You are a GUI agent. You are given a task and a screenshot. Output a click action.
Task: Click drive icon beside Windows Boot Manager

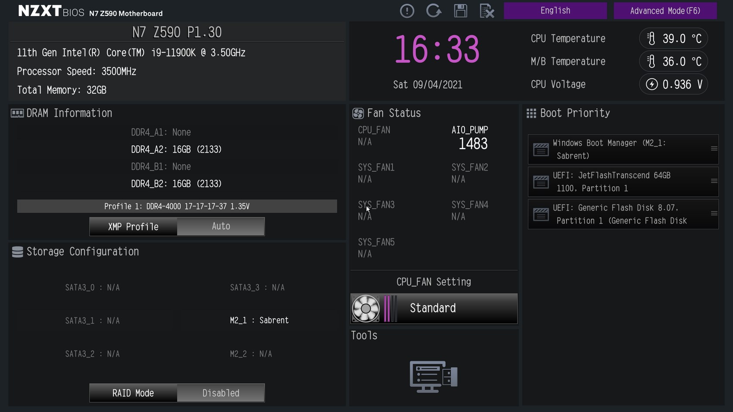541,150
